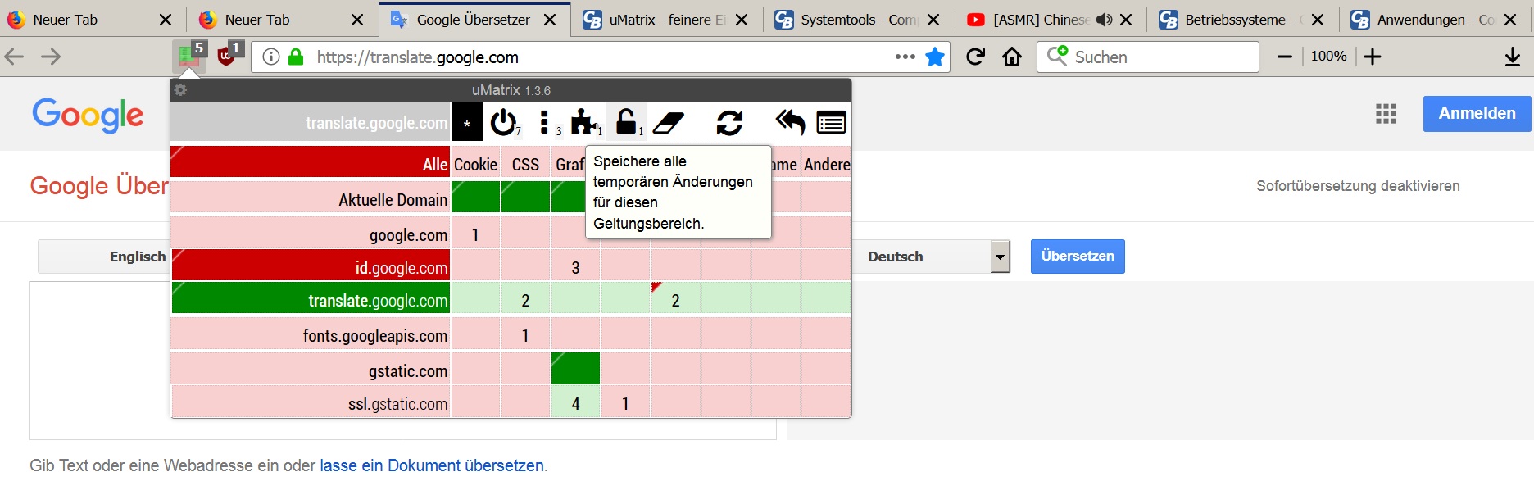The image size is (1534, 495).
Task: Mute the ASMR tab speaker icon
Action: pyautogui.click(x=1104, y=20)
